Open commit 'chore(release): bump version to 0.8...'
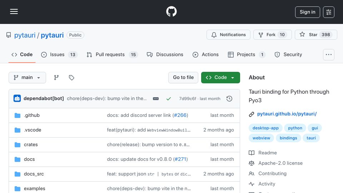 [x=148, y=145]
